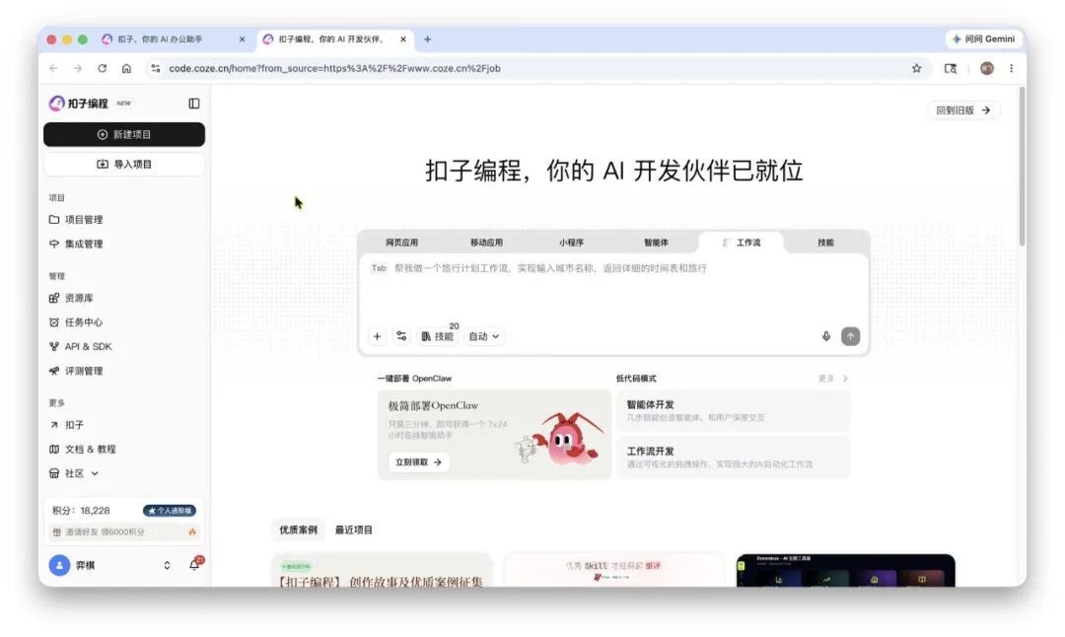Switch to the 移动应用 tab
The width and height of the screenshot is (1065, 637).
tap(487, 243)
